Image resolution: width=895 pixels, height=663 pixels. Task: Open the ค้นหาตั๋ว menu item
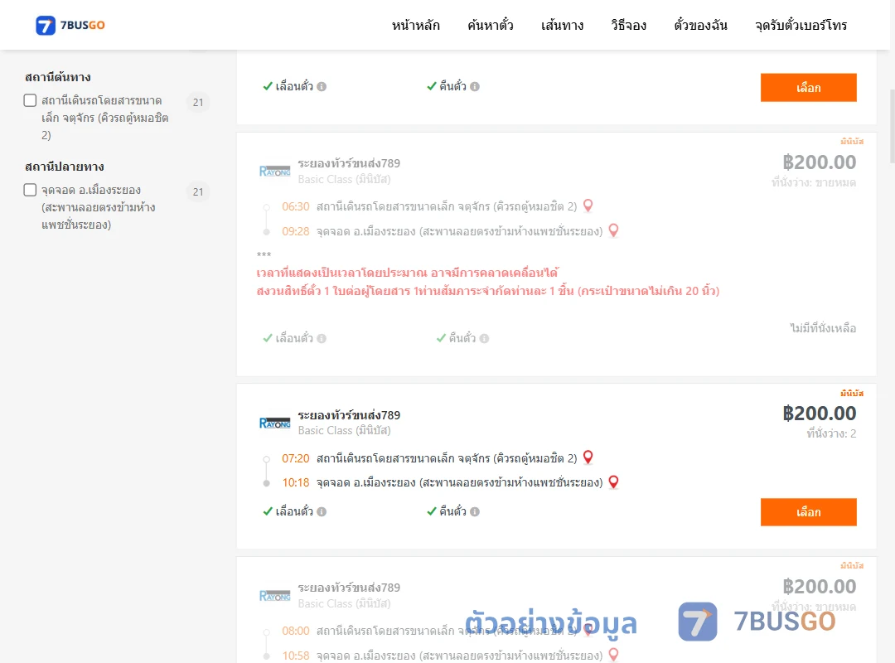coord(491,25)
